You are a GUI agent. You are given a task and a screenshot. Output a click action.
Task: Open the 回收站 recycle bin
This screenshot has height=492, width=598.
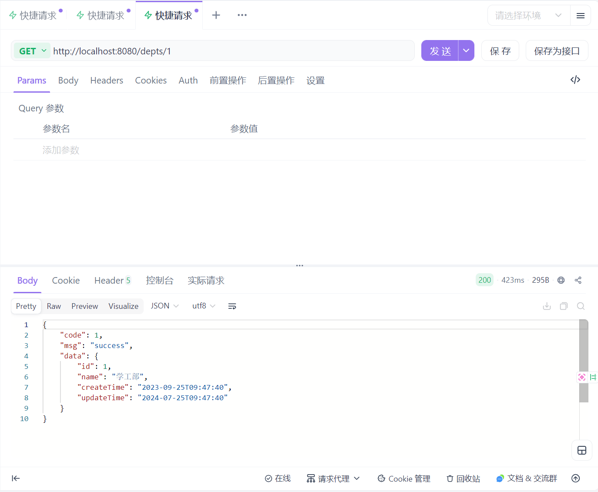point(463,479)
